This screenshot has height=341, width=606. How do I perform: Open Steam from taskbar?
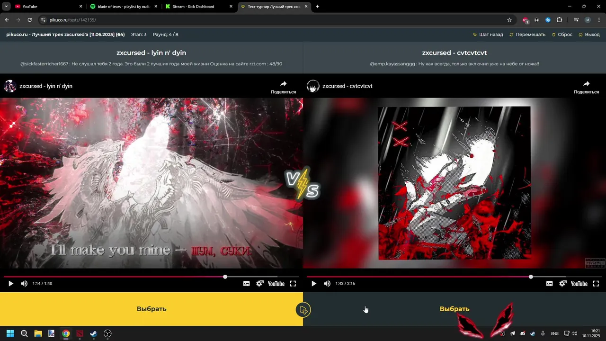[94, 333]
